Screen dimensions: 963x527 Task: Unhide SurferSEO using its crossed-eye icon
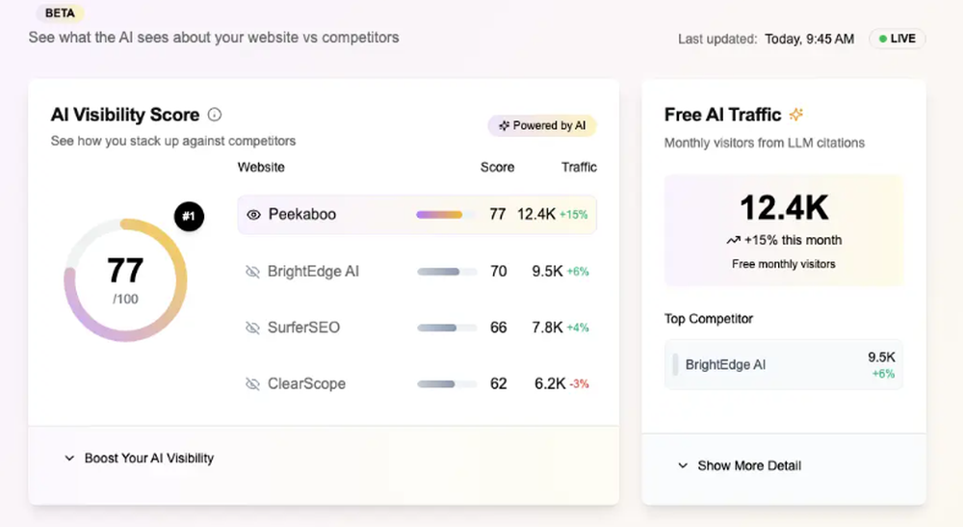[253, 328]
